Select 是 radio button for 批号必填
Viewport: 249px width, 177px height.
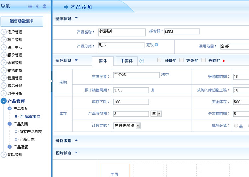coord(236,126)
